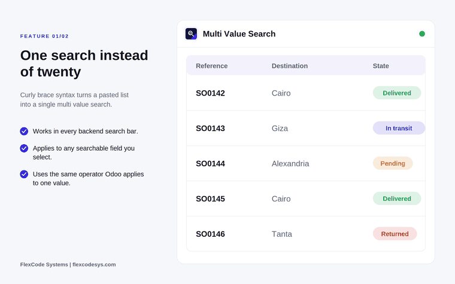The width and height of the screenshot is (455, 284).
Task: Click the Reference column header
Action: tap(211, 66)
